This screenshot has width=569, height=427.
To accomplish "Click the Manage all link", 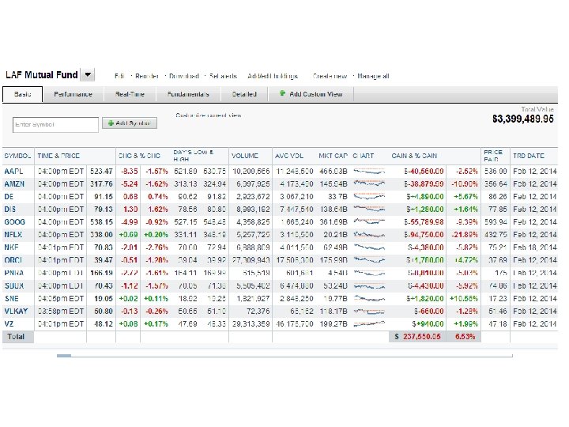I will pyautogui.click(x=373, y=76).
